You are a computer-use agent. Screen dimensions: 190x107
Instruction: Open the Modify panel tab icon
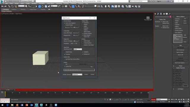tap(158, 14)
